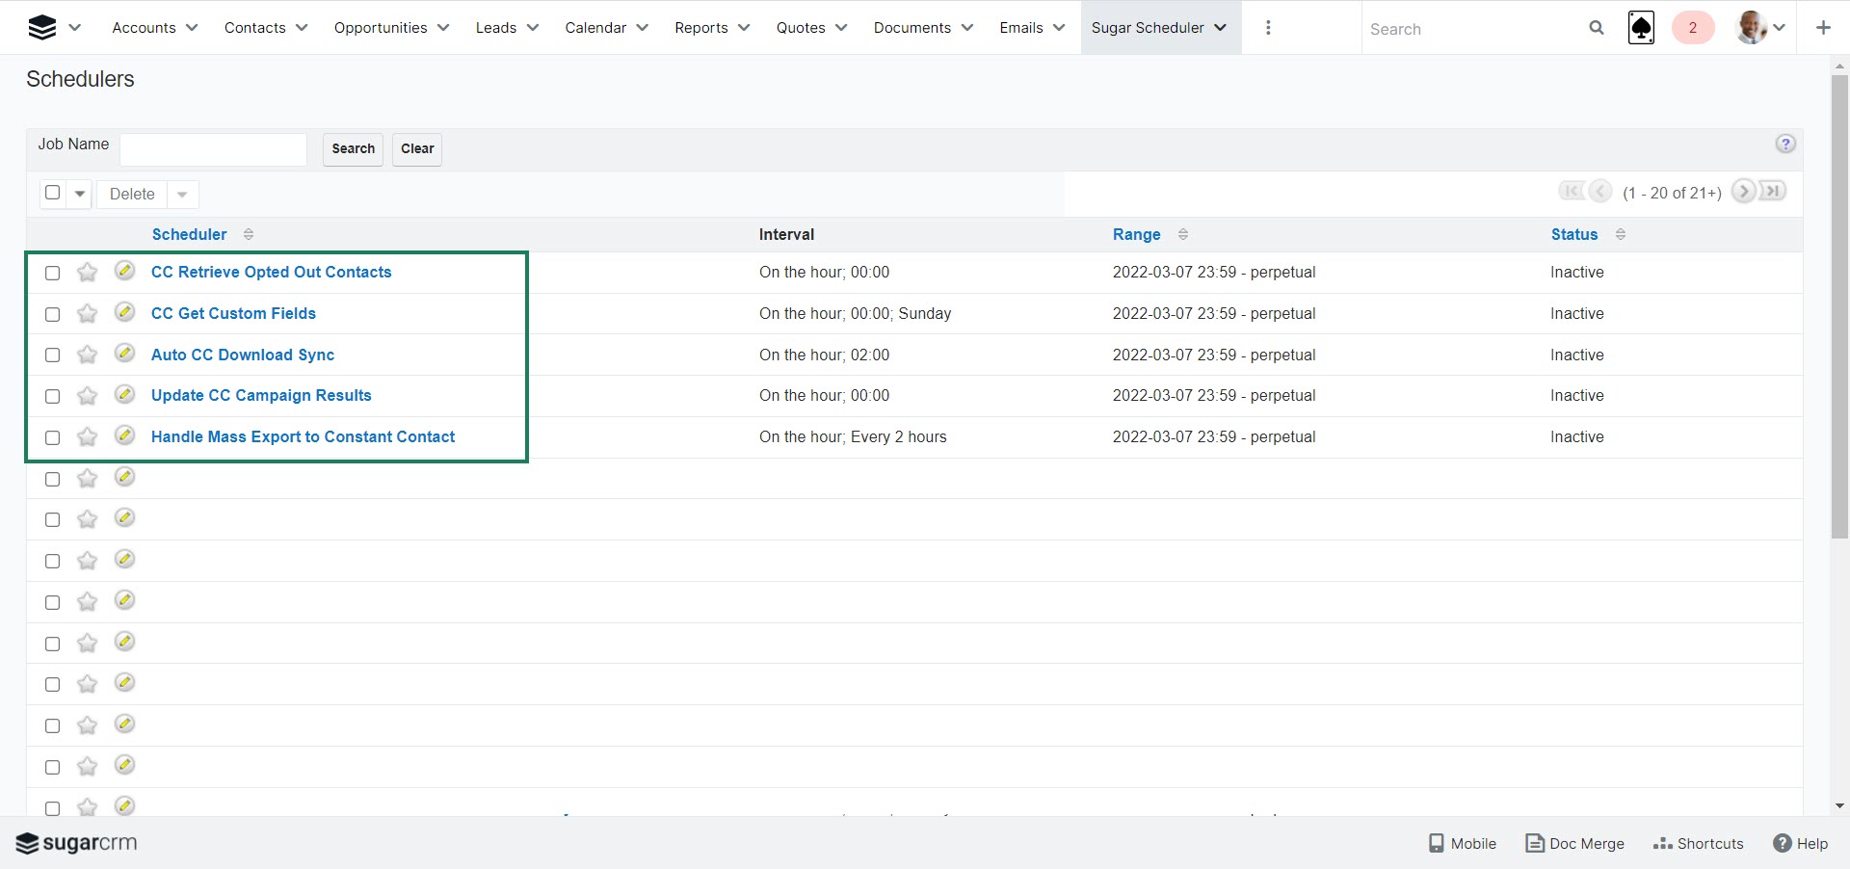Open the Reports module tab
The height and width of the screenshot is (869, 1850).
[x=701, y=28]
